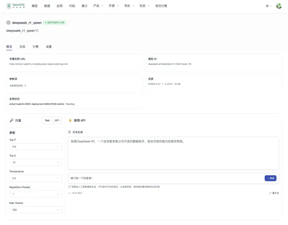This screenshot has height=225, width=288.
Task: Select the 概览 tab
Action: 9,47
